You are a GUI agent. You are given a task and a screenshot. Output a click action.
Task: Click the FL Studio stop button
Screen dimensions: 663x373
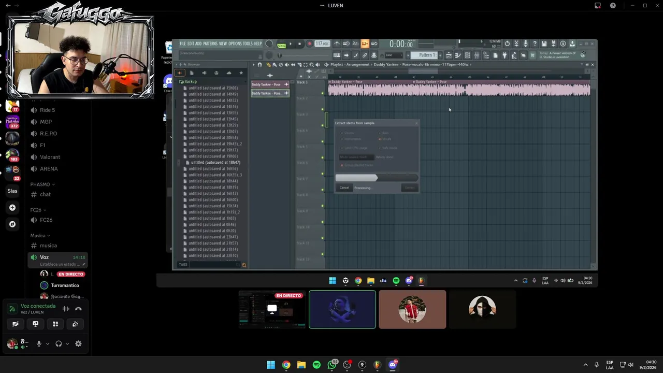click(x=299, y=44)
